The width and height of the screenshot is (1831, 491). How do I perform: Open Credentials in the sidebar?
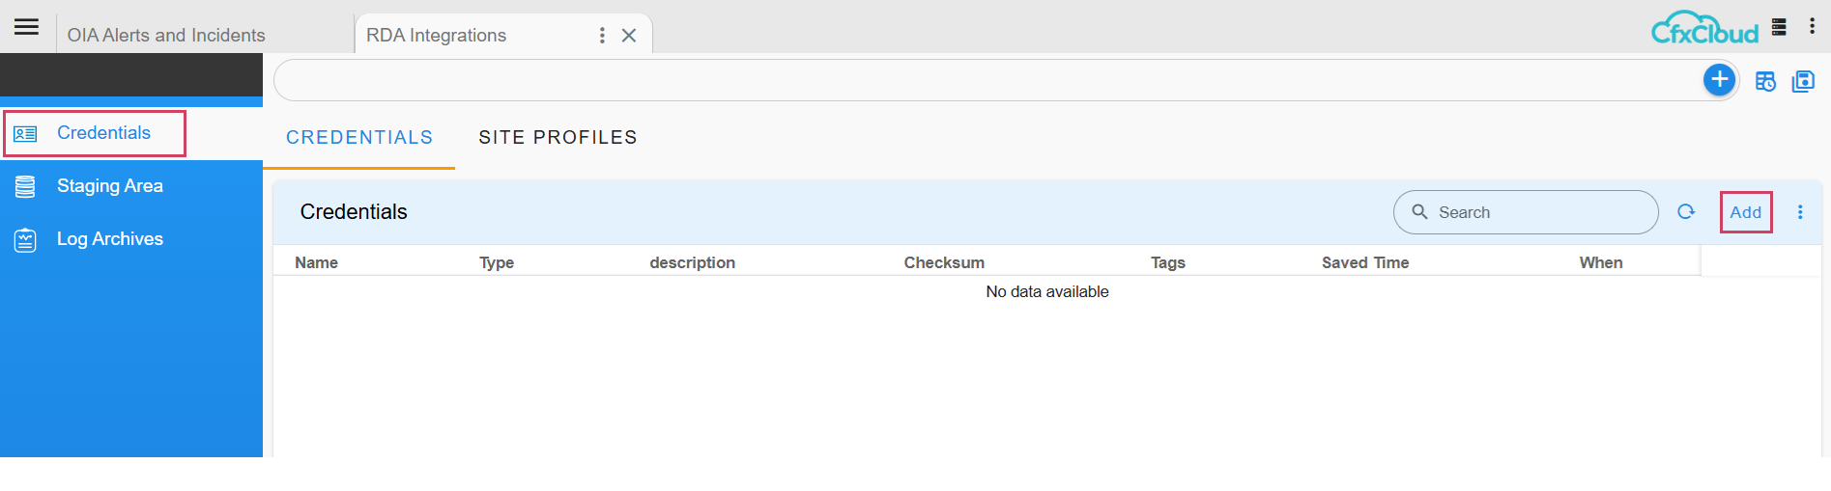pos(103,133)
